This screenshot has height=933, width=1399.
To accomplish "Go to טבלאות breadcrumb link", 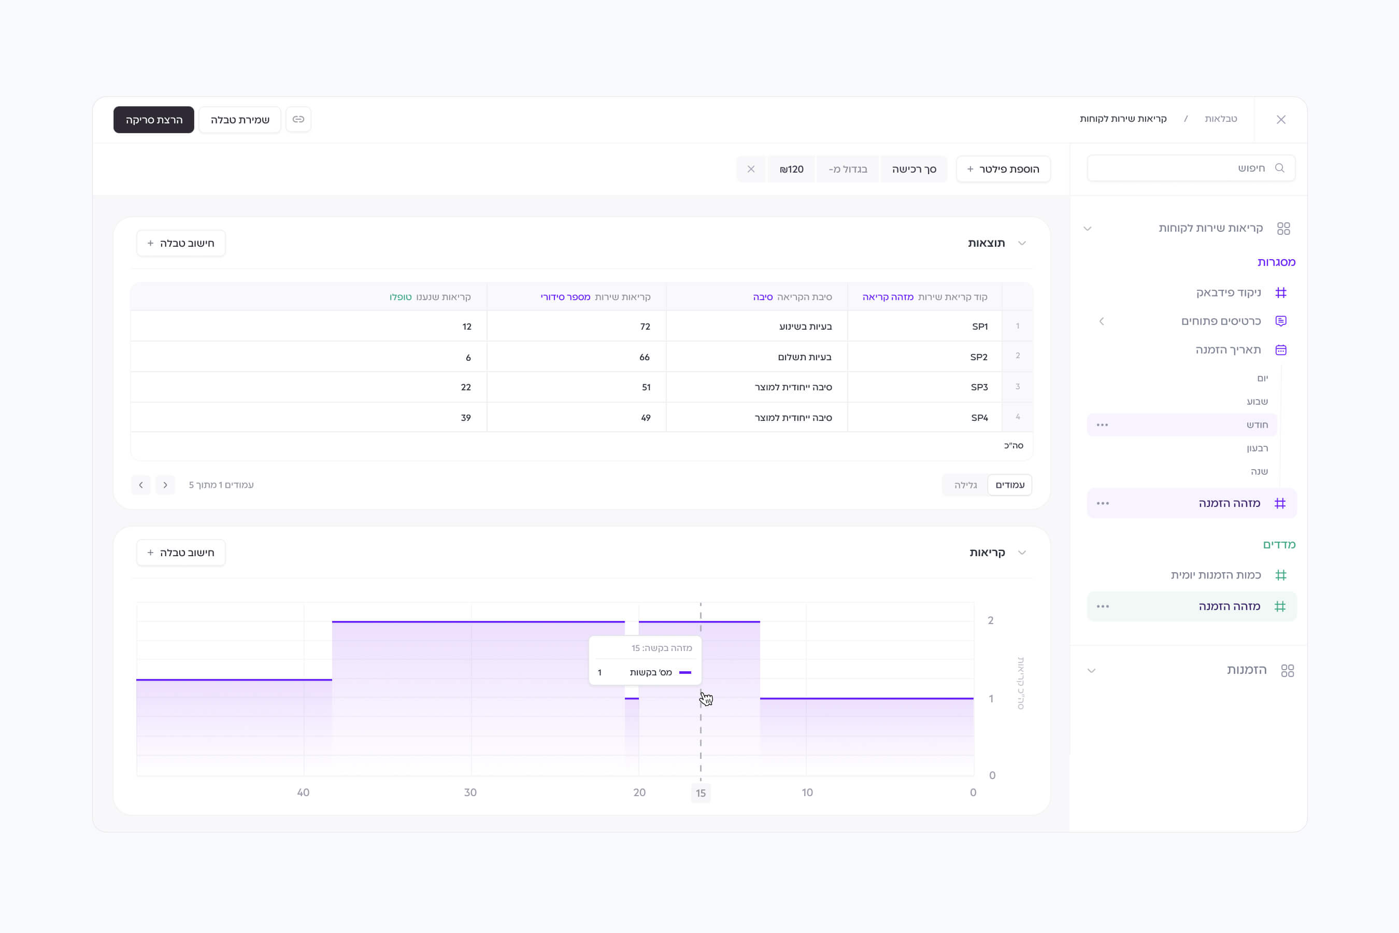I will (x=1221, y=119).
